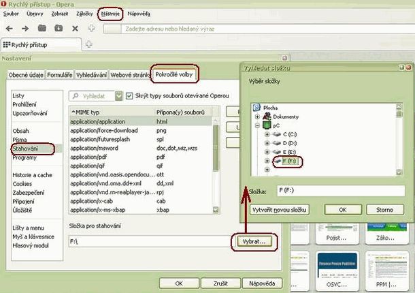The width and height of the screenshot is (415, 293).
Task: Select the Dokumenty folder icon
Action: (x=267, y=117)
